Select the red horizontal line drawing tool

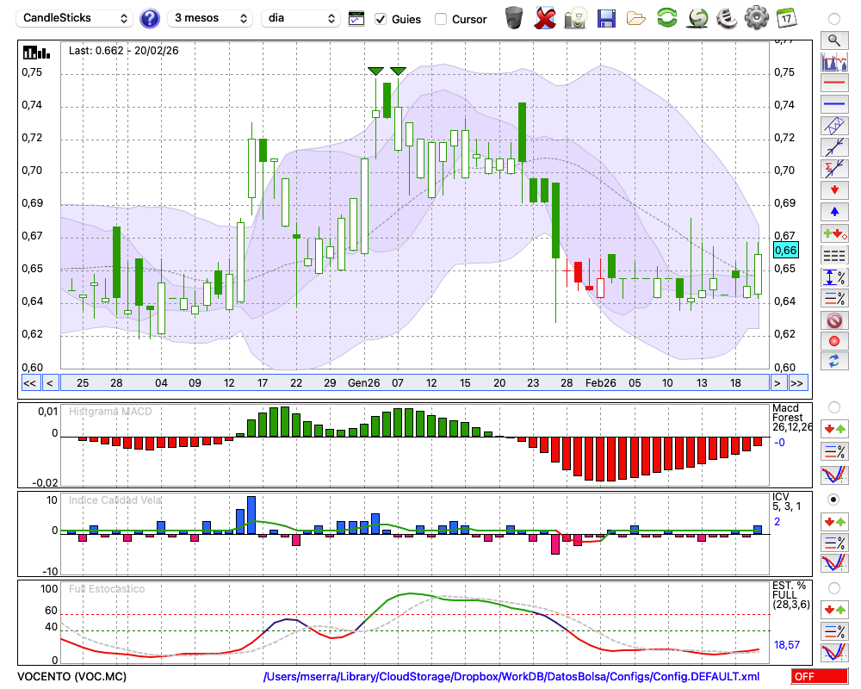833,84
